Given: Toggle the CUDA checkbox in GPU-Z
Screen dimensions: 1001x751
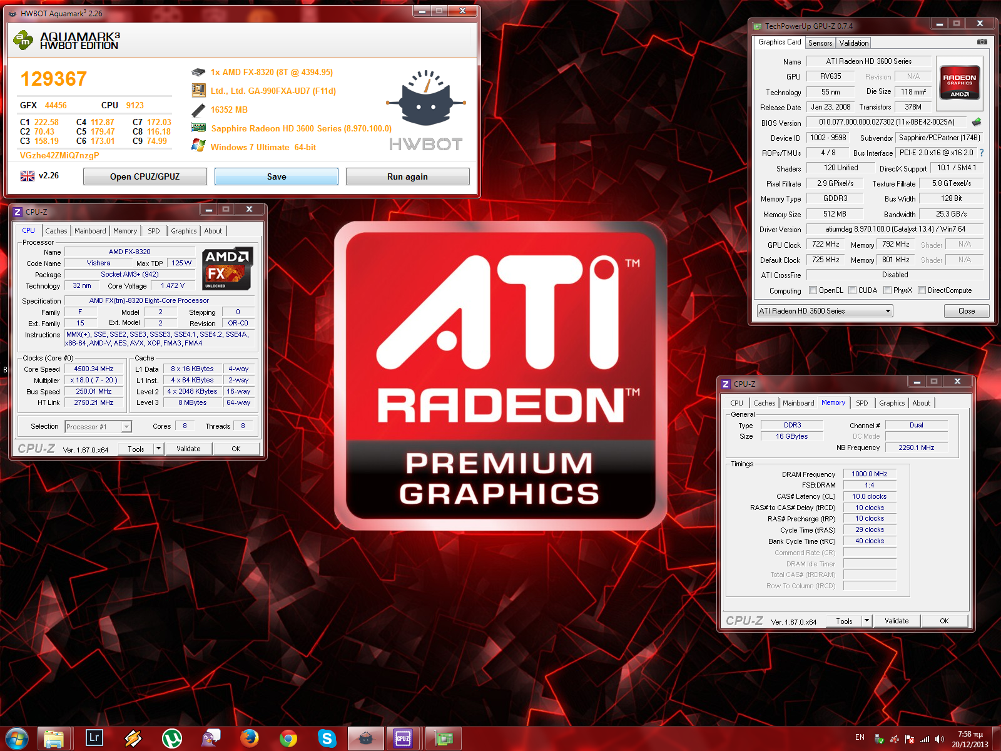Looking at the screenshot, I should coord(852,290).
